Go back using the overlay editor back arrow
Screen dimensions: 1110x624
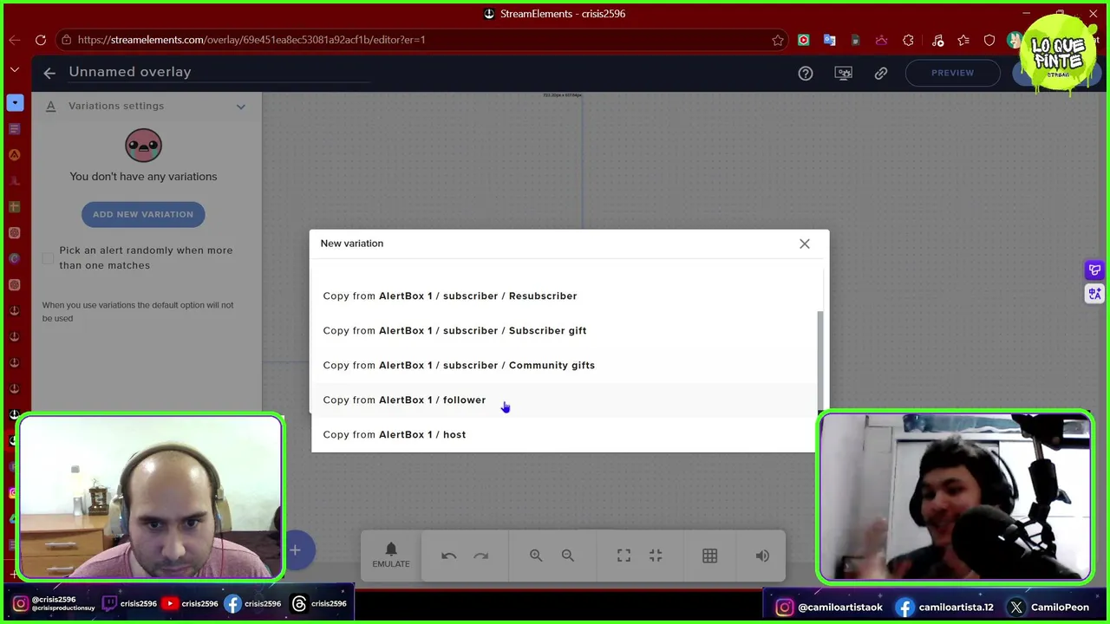click(49, 73)
